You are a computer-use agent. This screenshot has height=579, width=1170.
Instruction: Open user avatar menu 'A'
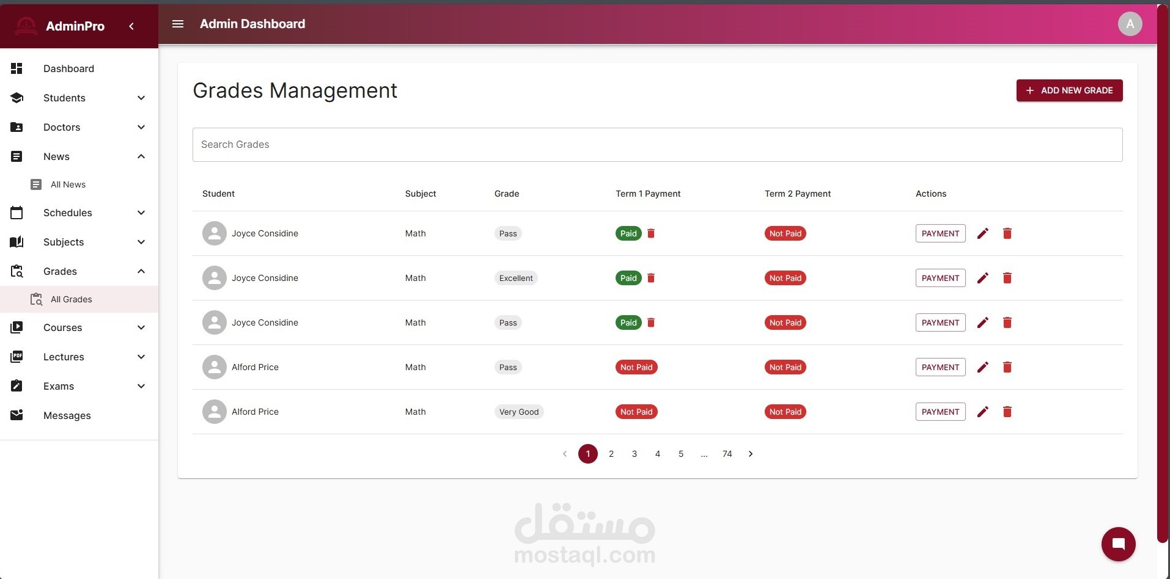1130,24
